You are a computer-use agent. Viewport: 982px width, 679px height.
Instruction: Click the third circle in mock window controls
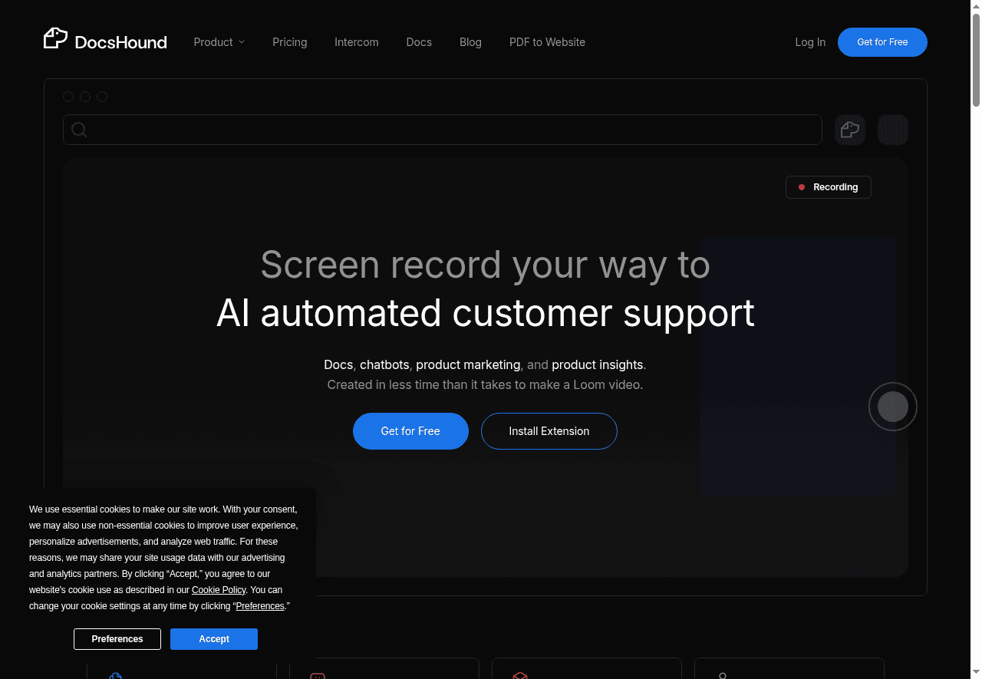pyautogui.click(x=102, y=97)
